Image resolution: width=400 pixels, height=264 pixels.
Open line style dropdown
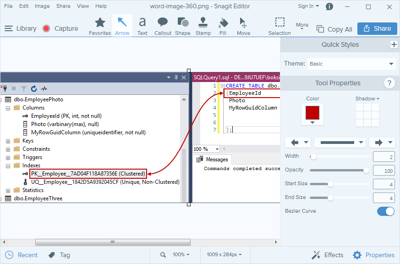[340, 143]
